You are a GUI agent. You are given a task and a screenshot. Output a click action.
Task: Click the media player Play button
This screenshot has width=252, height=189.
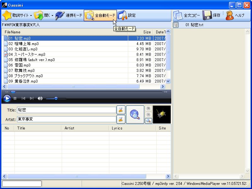point(7,98)
